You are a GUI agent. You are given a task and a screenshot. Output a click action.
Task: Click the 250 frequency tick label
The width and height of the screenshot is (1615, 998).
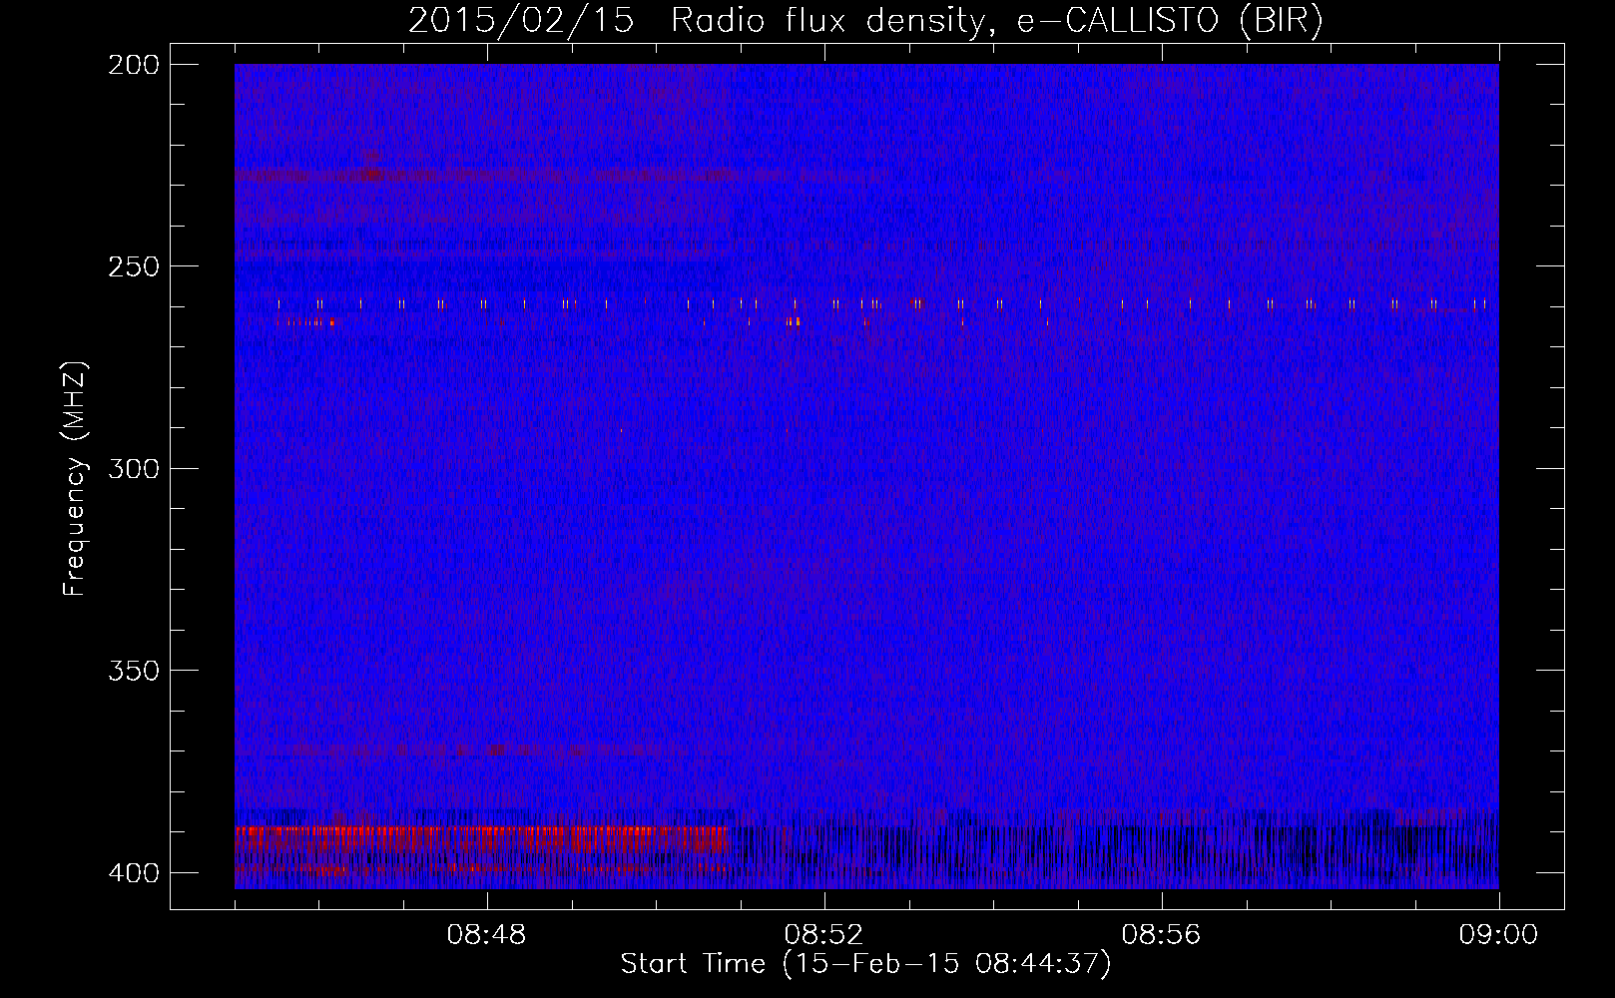pos(133,265)
